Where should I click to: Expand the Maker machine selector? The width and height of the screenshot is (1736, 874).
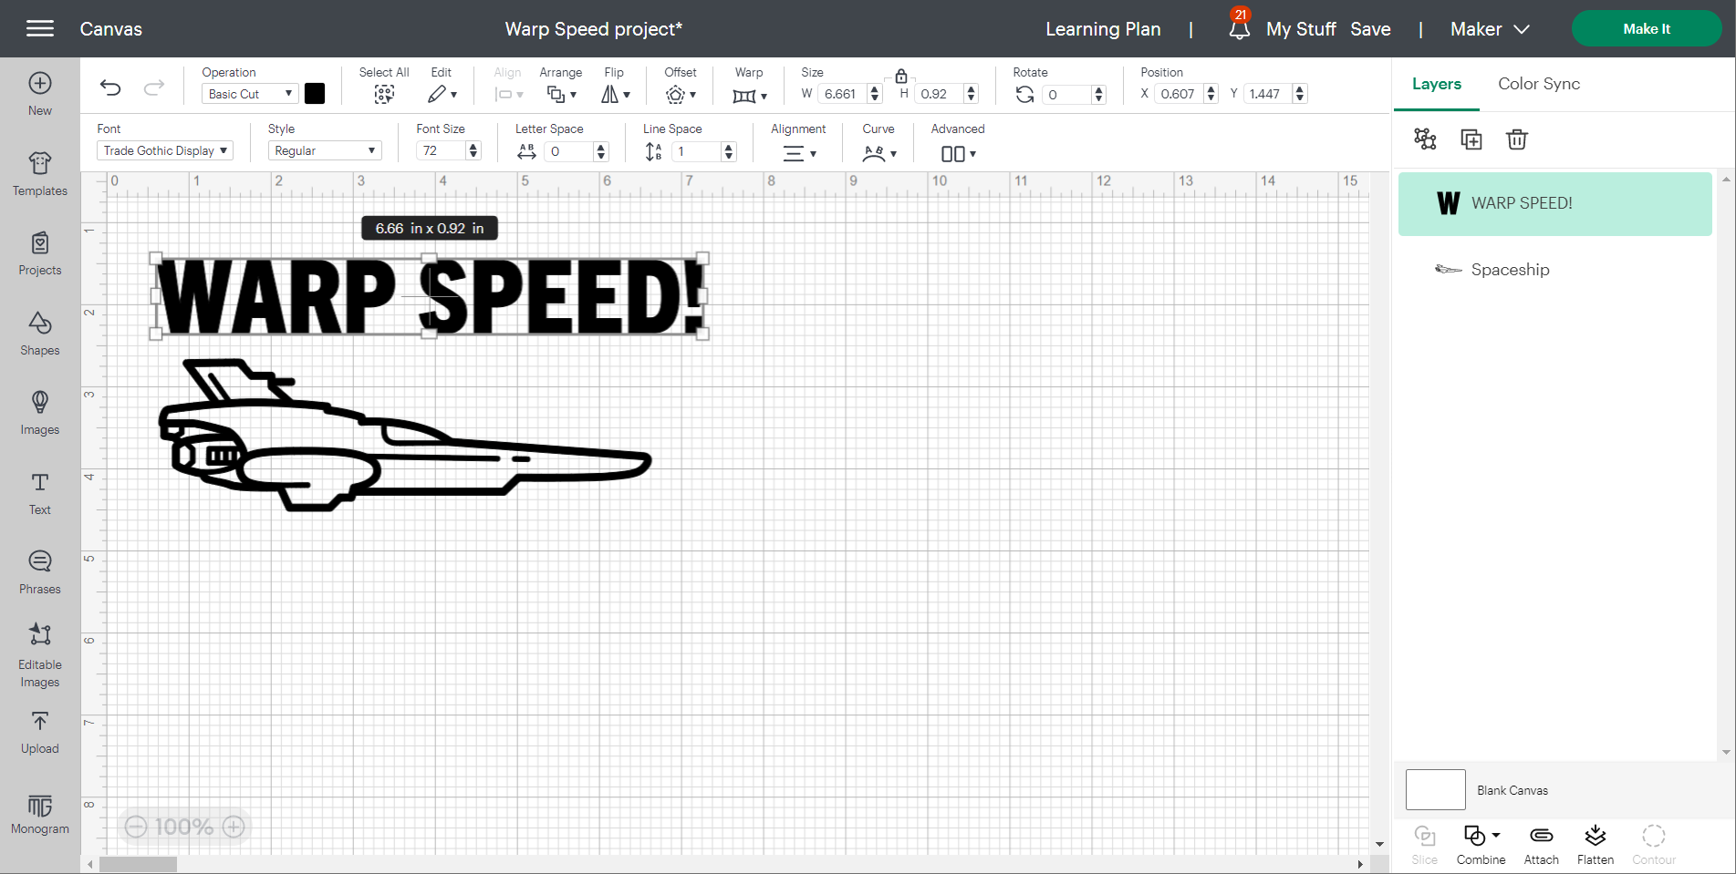(x=1489, y=28)
